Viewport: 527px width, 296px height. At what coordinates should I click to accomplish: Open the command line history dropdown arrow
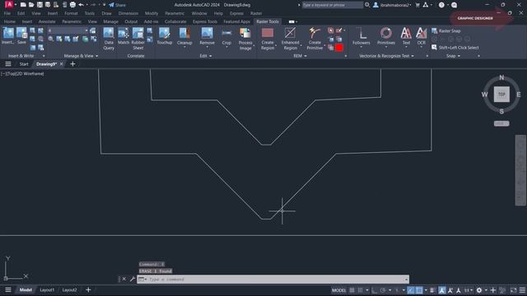click(x=406, y=280)
